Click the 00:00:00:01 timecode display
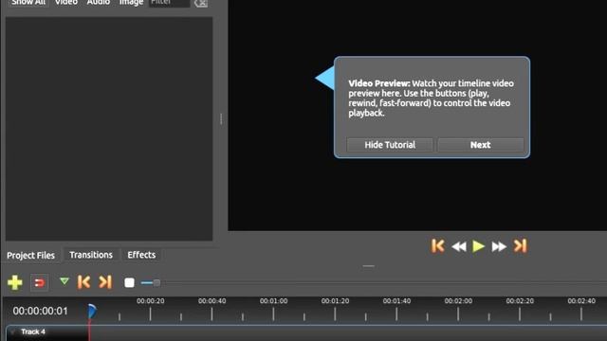Image resolution: width=607 pixels, height=341 pixels. [40, 311]
